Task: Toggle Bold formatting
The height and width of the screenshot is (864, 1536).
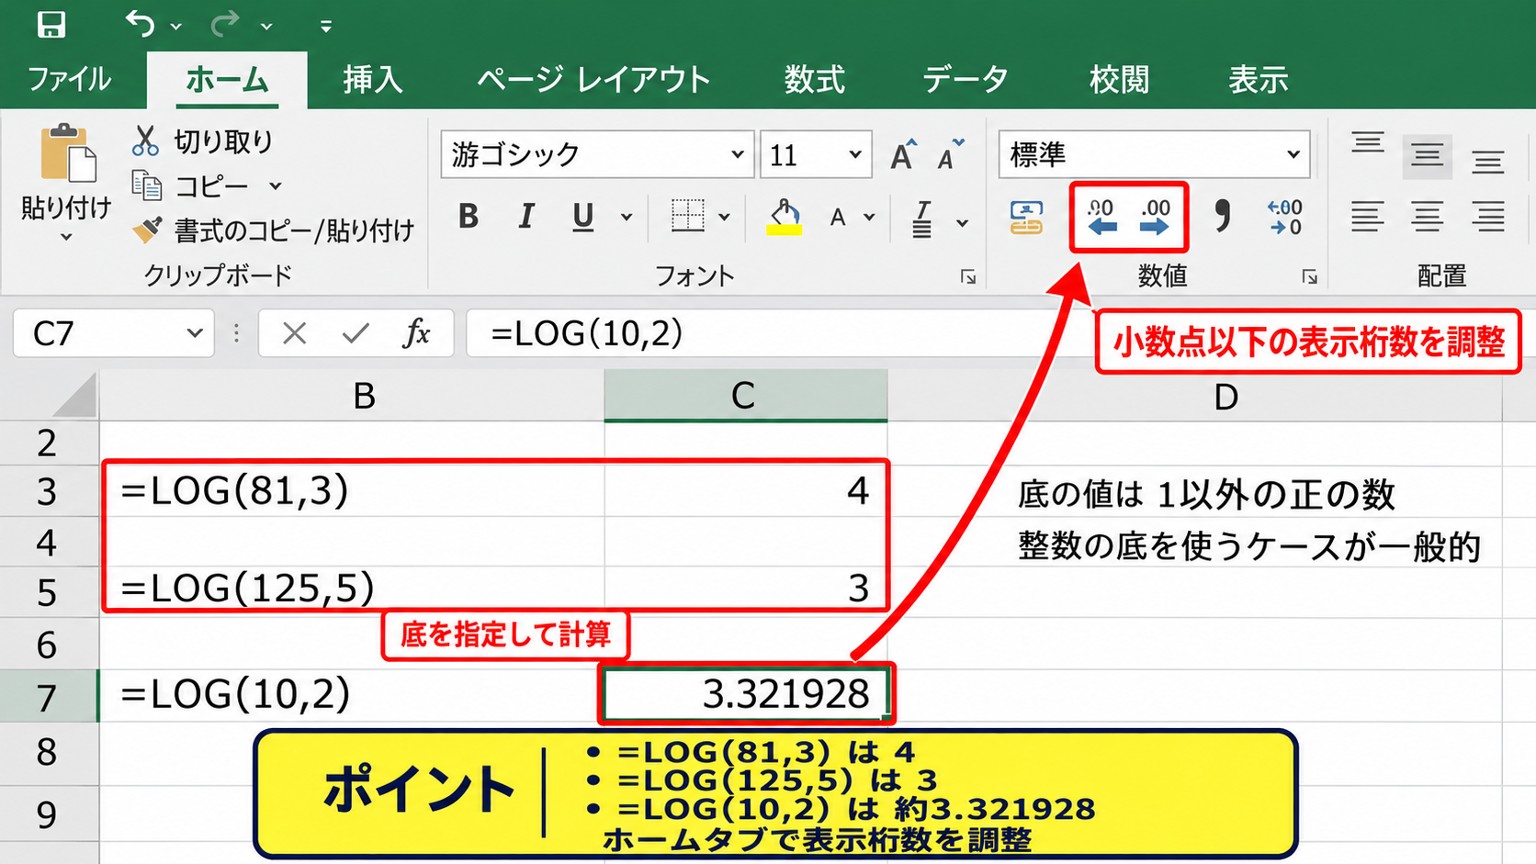Action: coord(469,217)
